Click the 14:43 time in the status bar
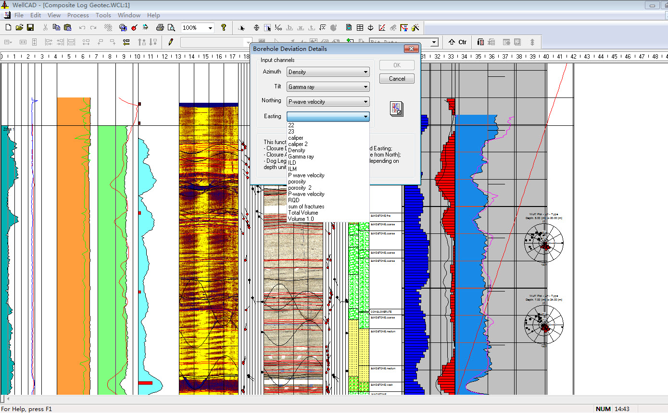Viewport: 668px width, 413px height. [x=622, y=409]
